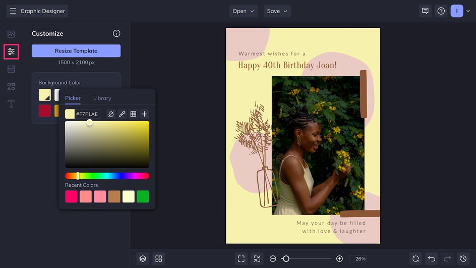
Task: Select the salmon recent color swatch
Action: pyautogui.click(x=86, y=197)
